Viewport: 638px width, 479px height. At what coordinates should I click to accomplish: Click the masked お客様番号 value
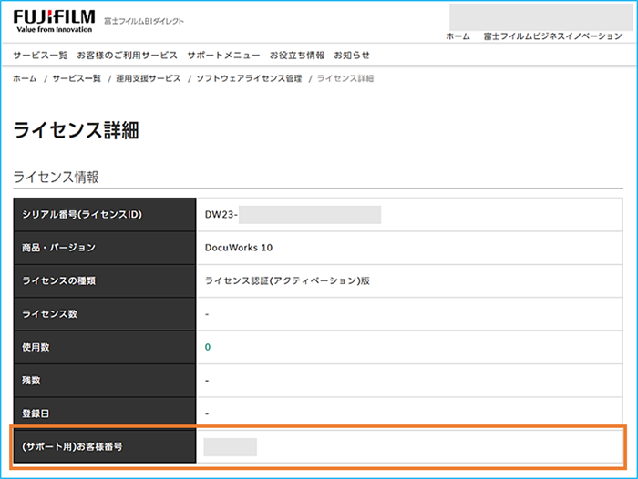point(231,446)
